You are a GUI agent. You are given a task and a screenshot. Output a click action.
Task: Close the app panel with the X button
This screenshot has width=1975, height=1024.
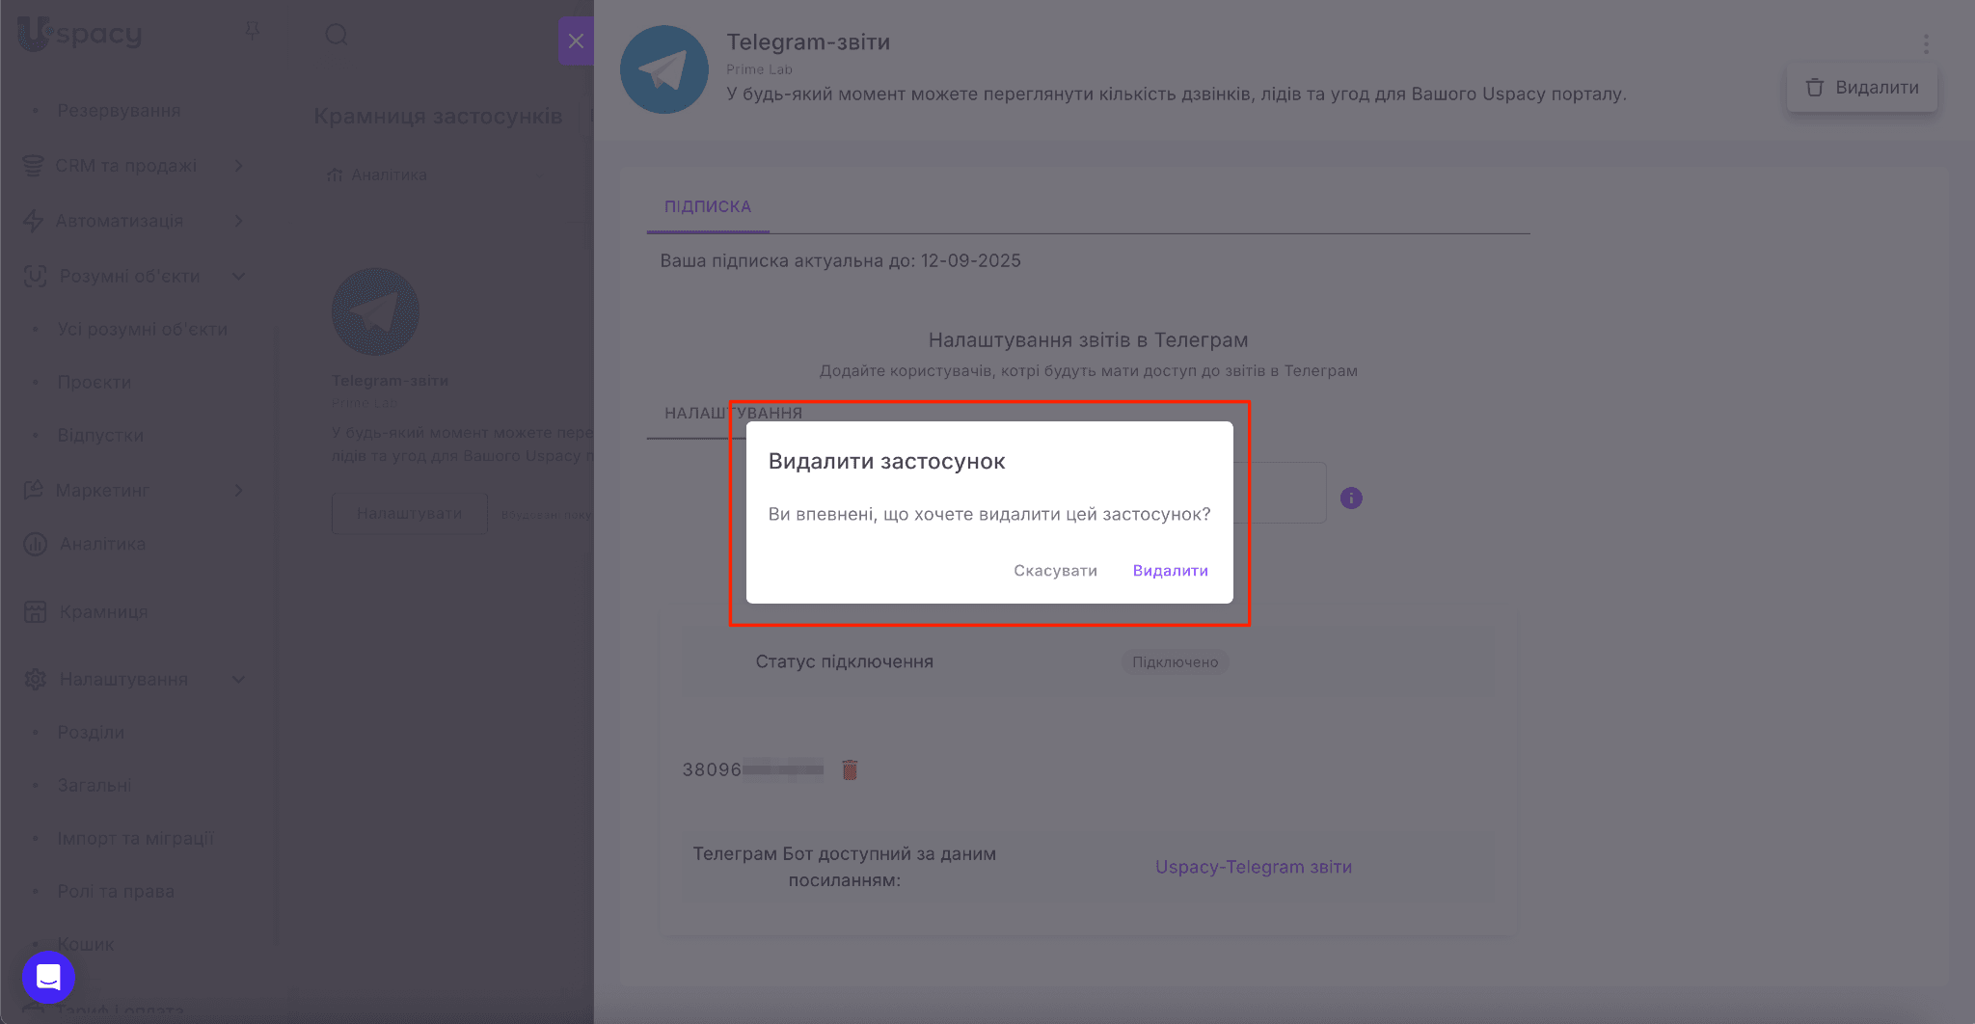[x=576, y=40]
